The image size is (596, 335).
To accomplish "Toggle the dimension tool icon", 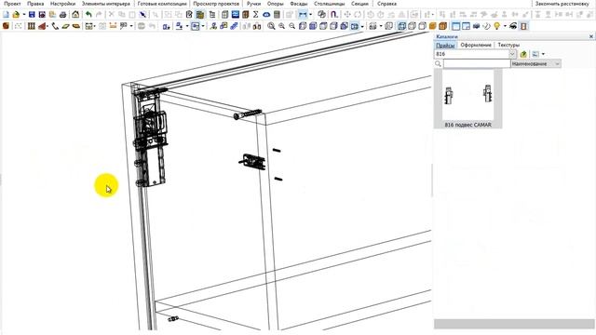I will click(303, 15).
